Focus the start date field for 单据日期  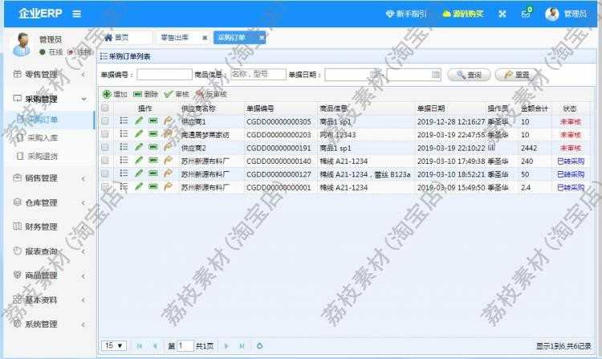(x=352, y=75)
